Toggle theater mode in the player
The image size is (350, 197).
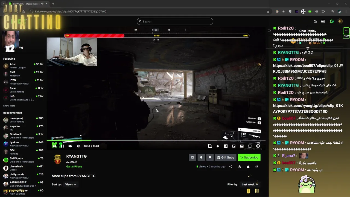(242, 146)
